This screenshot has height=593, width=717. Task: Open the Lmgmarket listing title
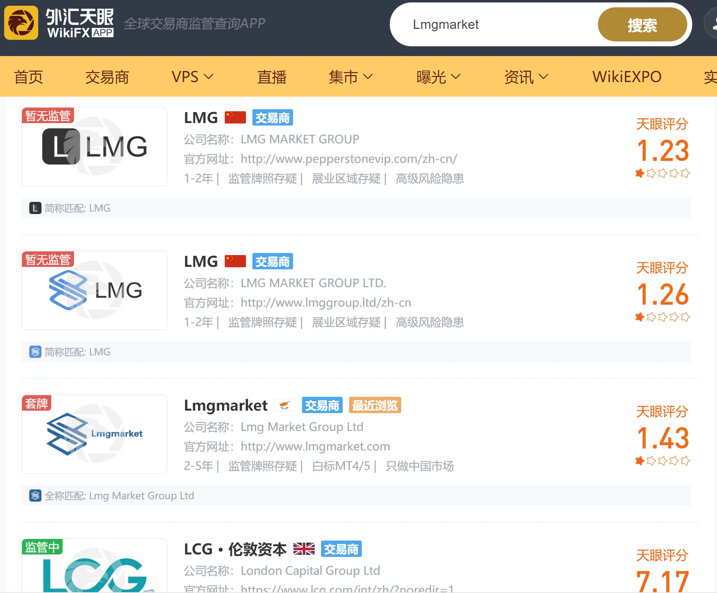pyautogui.click(x=226, y=405)
